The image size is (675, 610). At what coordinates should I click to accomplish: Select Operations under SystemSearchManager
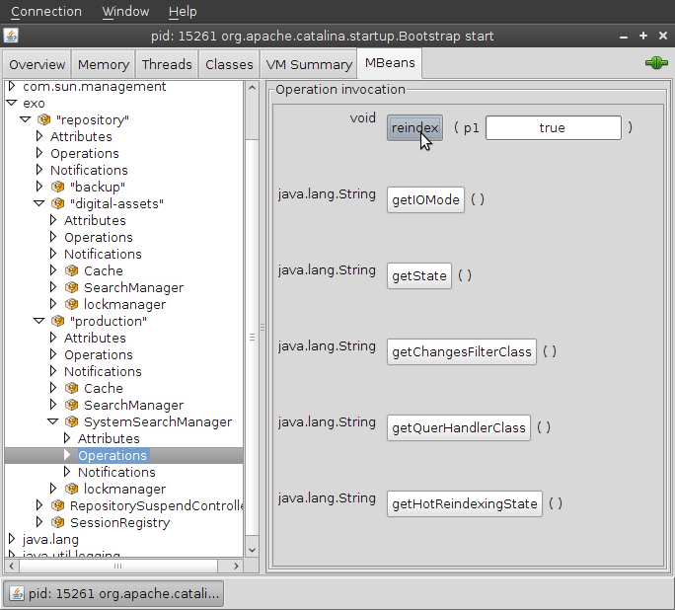tap(112, 455)
